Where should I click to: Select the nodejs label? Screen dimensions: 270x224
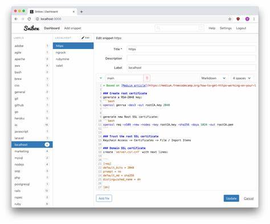[x=32, y=164]
